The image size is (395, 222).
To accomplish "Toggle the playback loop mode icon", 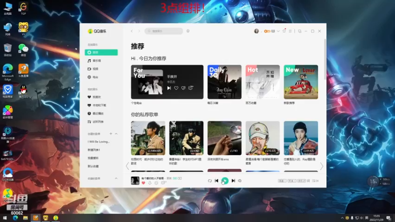I will tap(210, 181).
